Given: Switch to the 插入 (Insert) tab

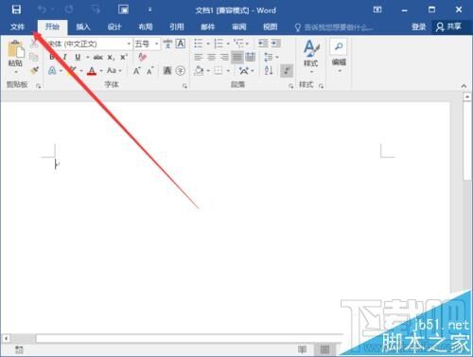Looking at the screenshot, I should tap(83, 27).
